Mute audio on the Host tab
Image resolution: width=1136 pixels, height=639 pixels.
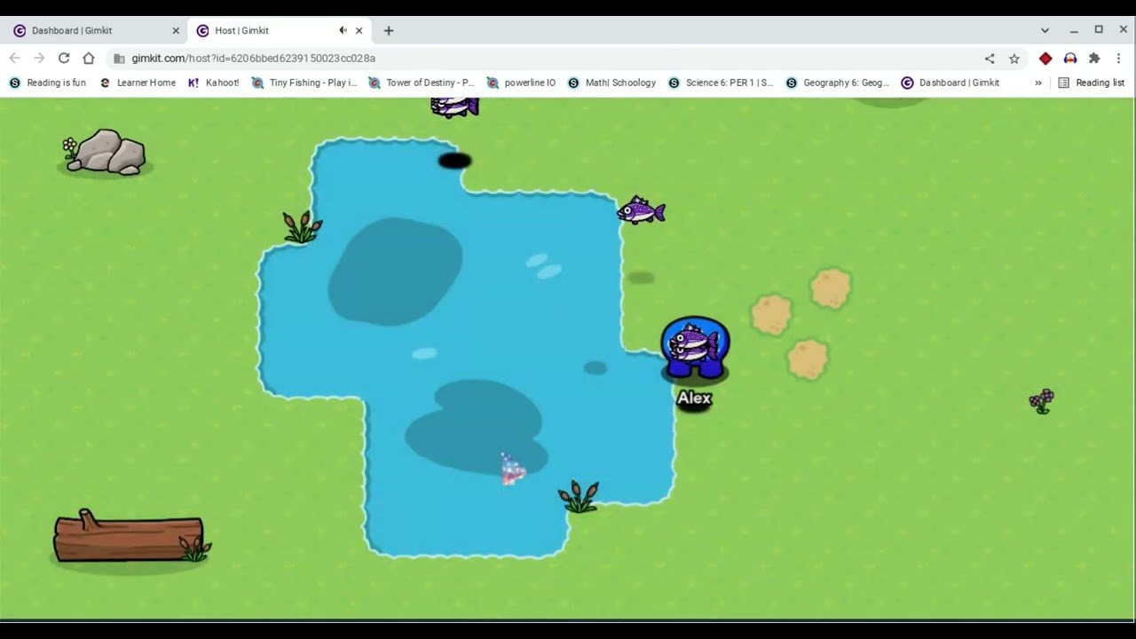(342, 29)
